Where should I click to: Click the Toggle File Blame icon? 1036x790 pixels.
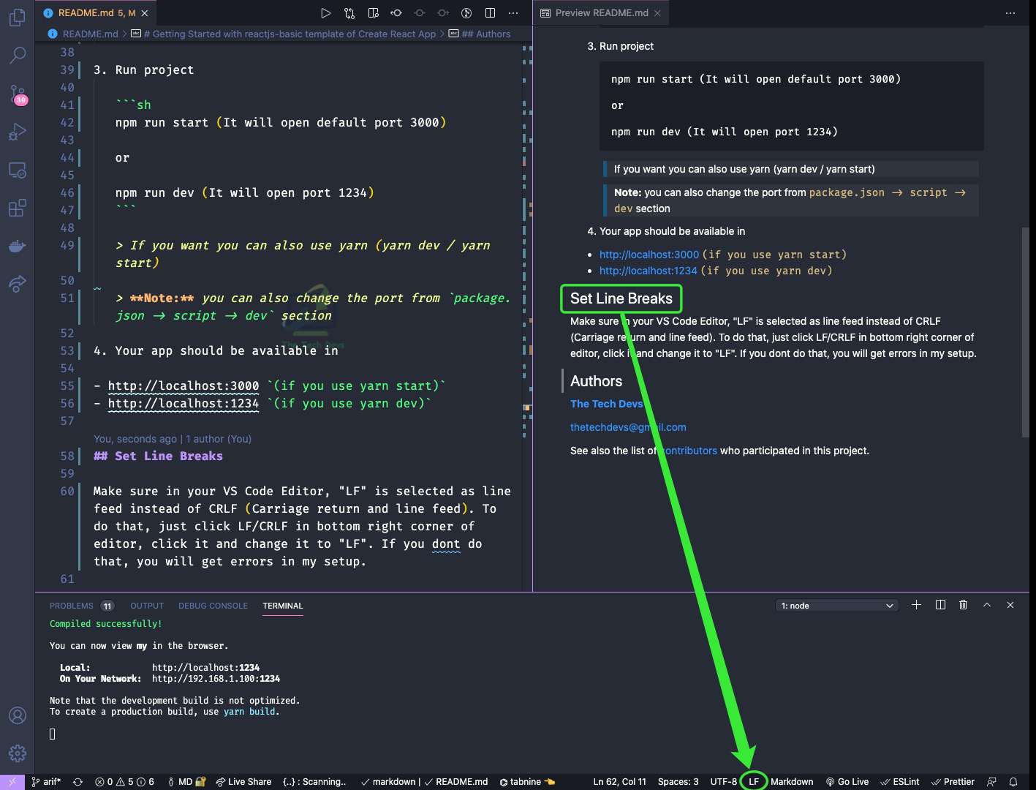(466, 13)
